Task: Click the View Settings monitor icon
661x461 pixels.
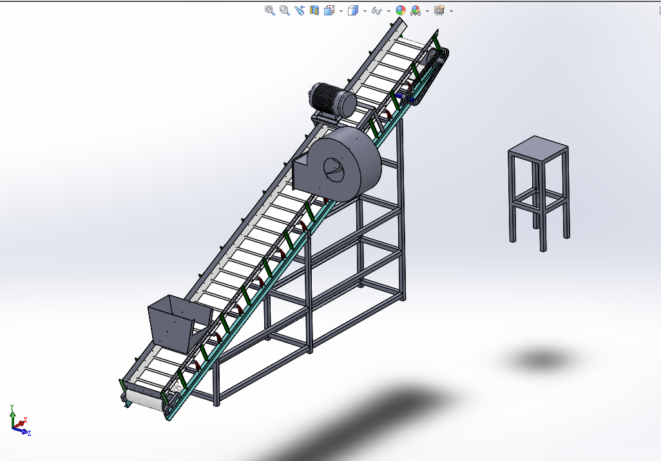Action: coord(439,10)
